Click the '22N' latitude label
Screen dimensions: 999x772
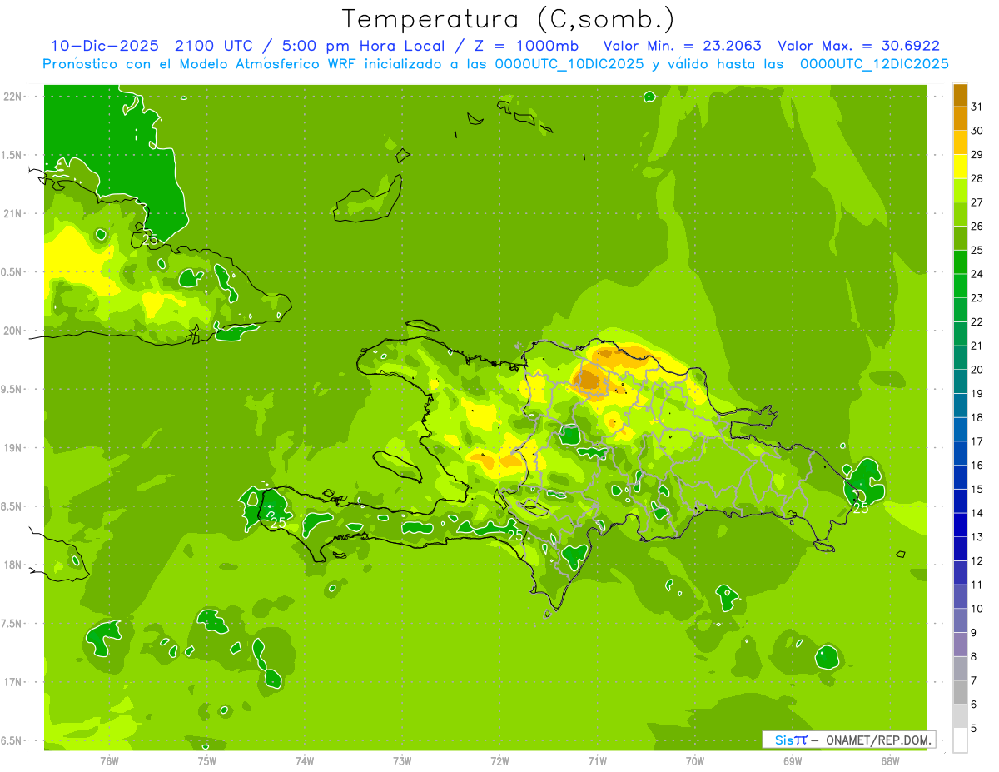12,96
